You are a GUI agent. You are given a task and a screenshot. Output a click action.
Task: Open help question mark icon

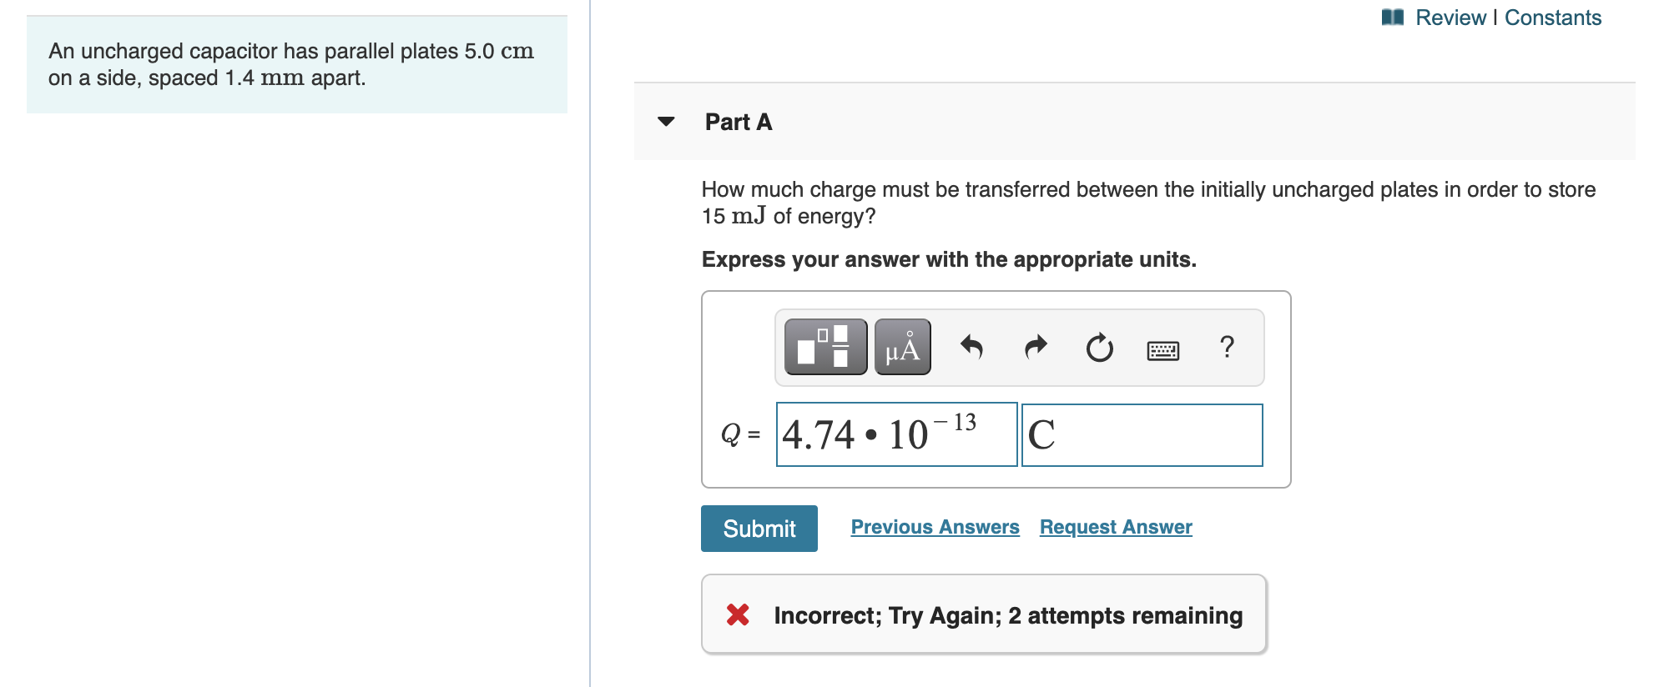click(1226, 347)
